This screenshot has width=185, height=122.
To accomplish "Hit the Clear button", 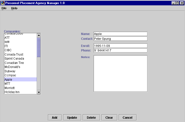I will coord(109,117).
